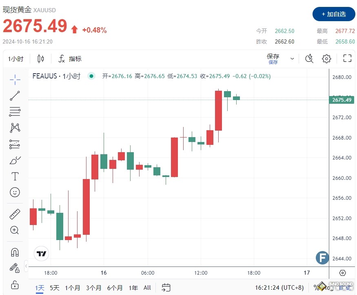This screenshot has height=295, width=357.
Task: Toggle fullscreen chart mode
Action: (x=347, y=58)
